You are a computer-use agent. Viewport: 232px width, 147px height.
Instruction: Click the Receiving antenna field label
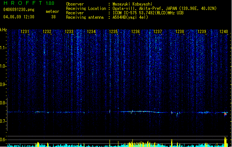tap(85, 17)
